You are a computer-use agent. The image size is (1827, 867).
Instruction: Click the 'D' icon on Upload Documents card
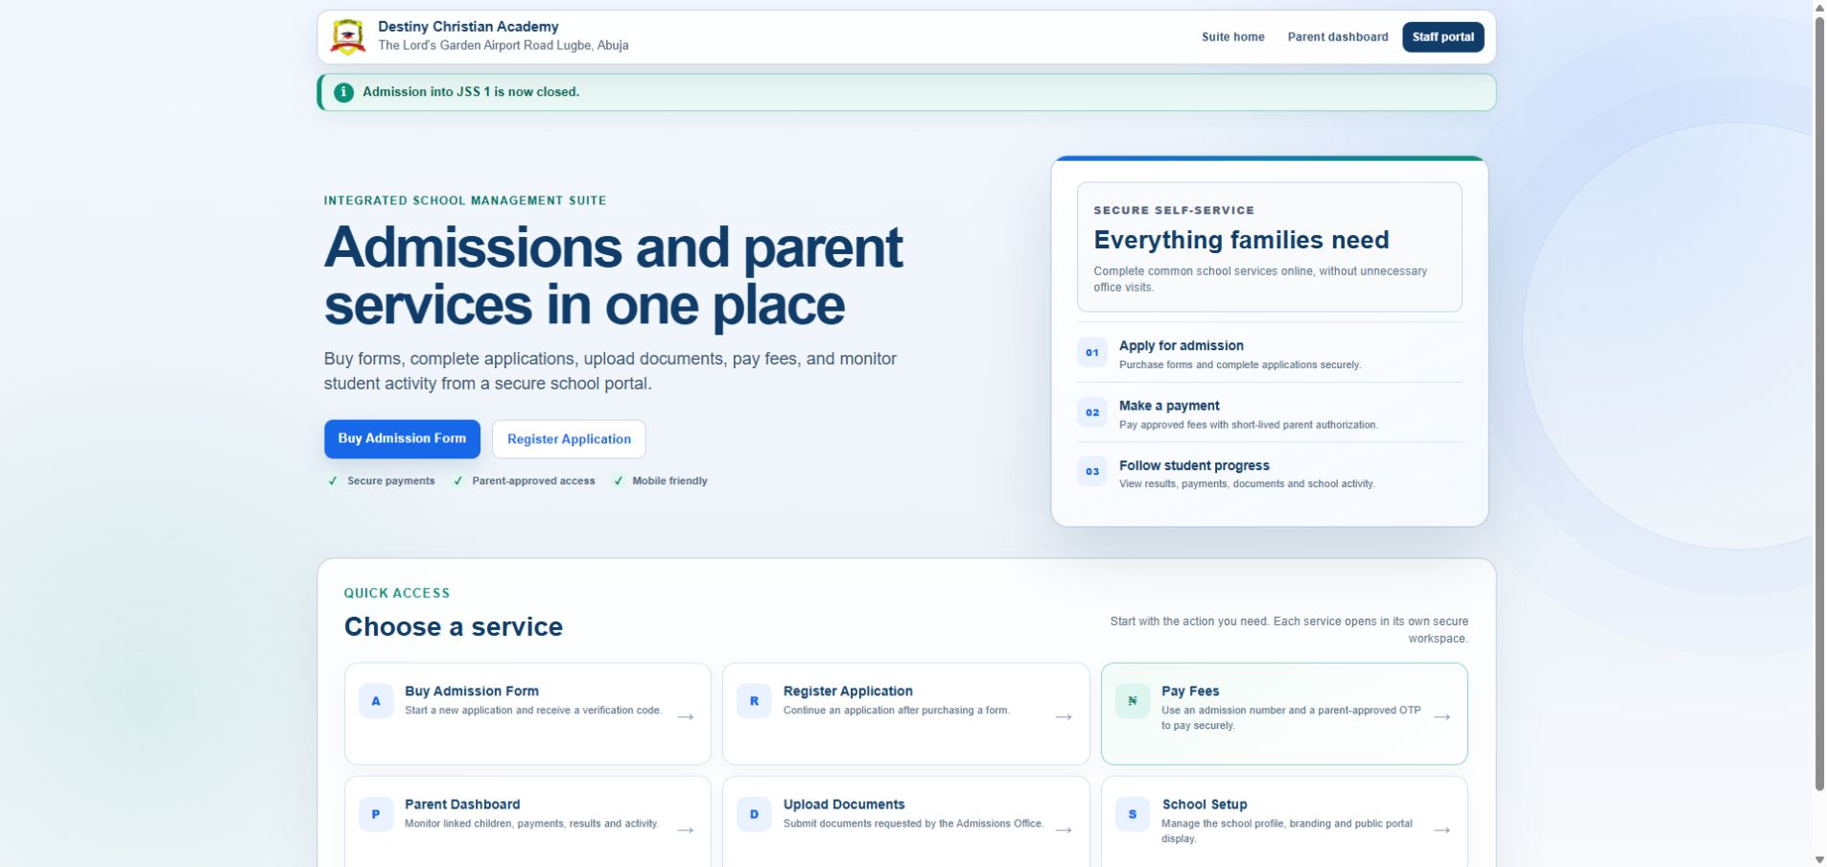[754, 814]
